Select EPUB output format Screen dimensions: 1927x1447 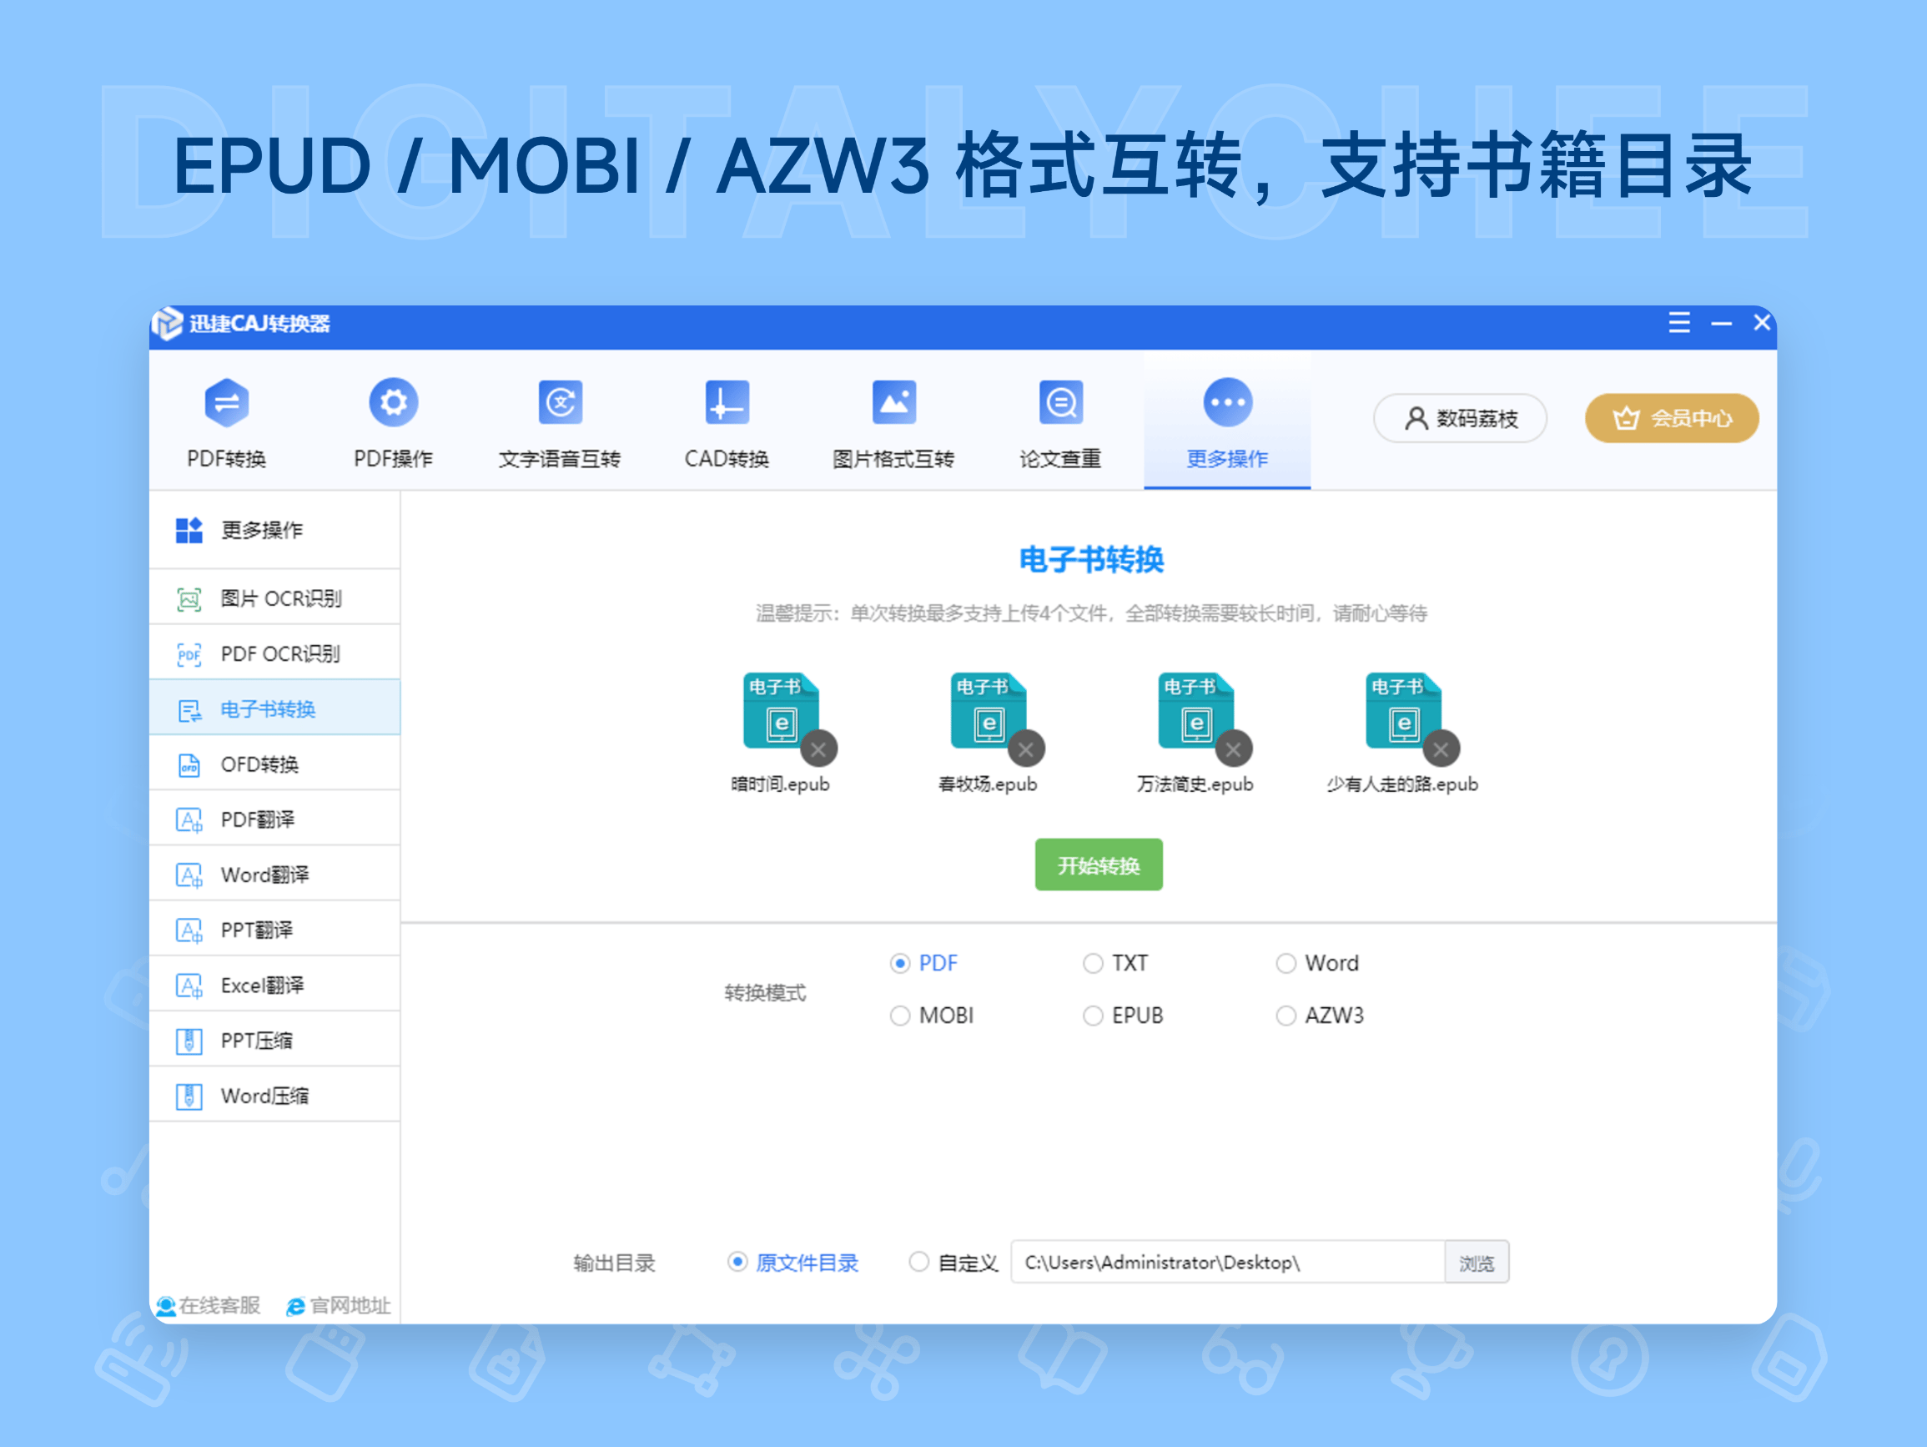coord(1093,1015)
